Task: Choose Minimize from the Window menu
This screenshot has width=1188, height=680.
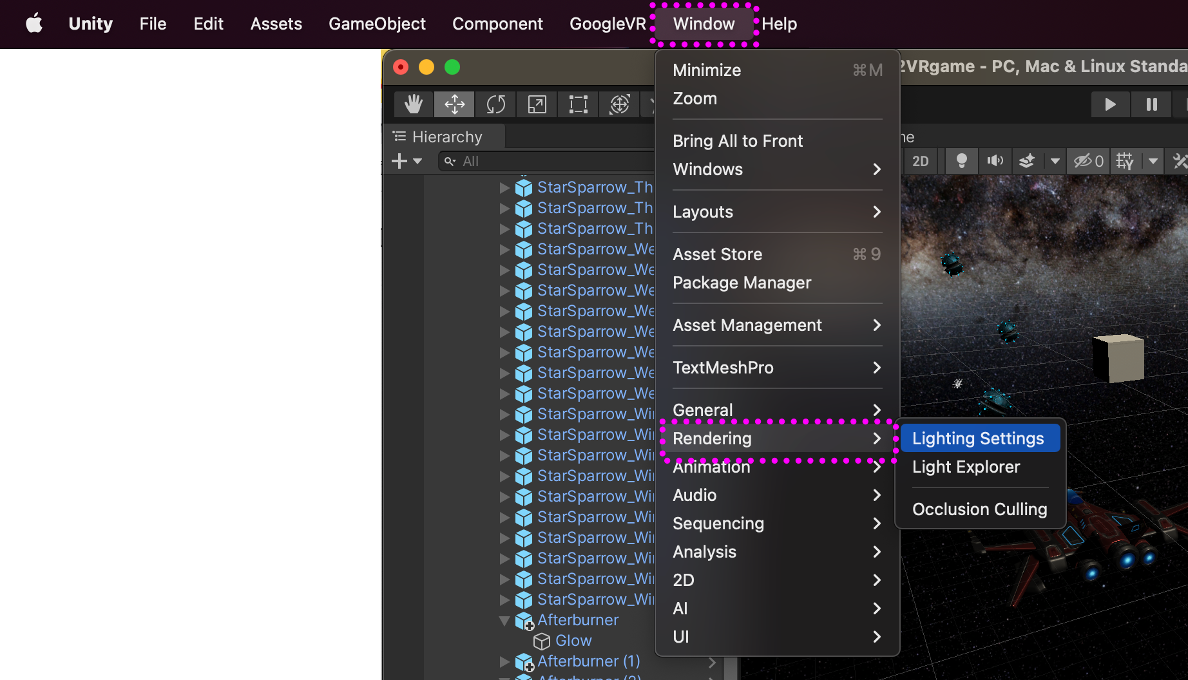Action: click(778, 70)
